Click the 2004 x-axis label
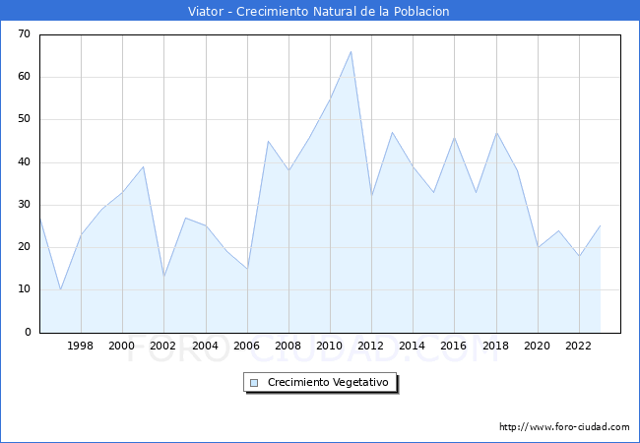Viewport: 640px width, 443px height. pos(205,346)
